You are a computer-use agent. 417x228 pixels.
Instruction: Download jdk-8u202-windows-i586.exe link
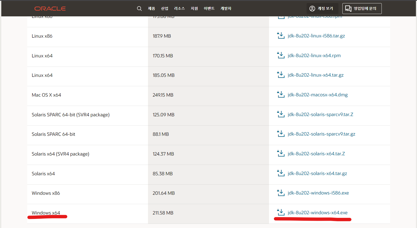pyautogui.click(x=318, y=193)
